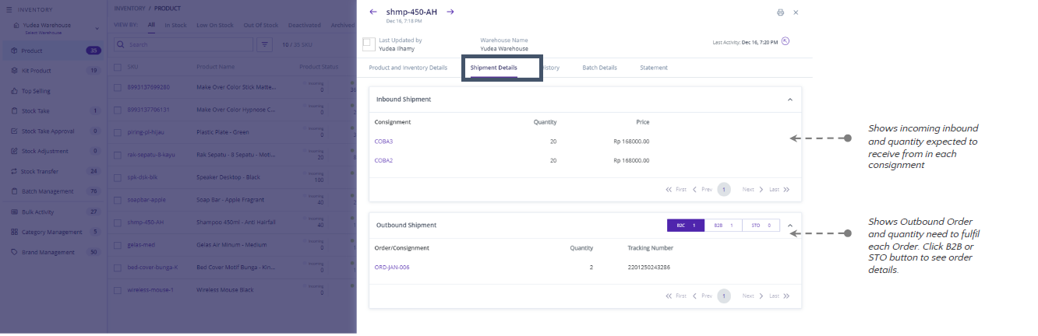Screen dimensions: 1038x336
Task: Open Category Management in the sidebar
Action: pyautogui.click(x=53, y=233)
